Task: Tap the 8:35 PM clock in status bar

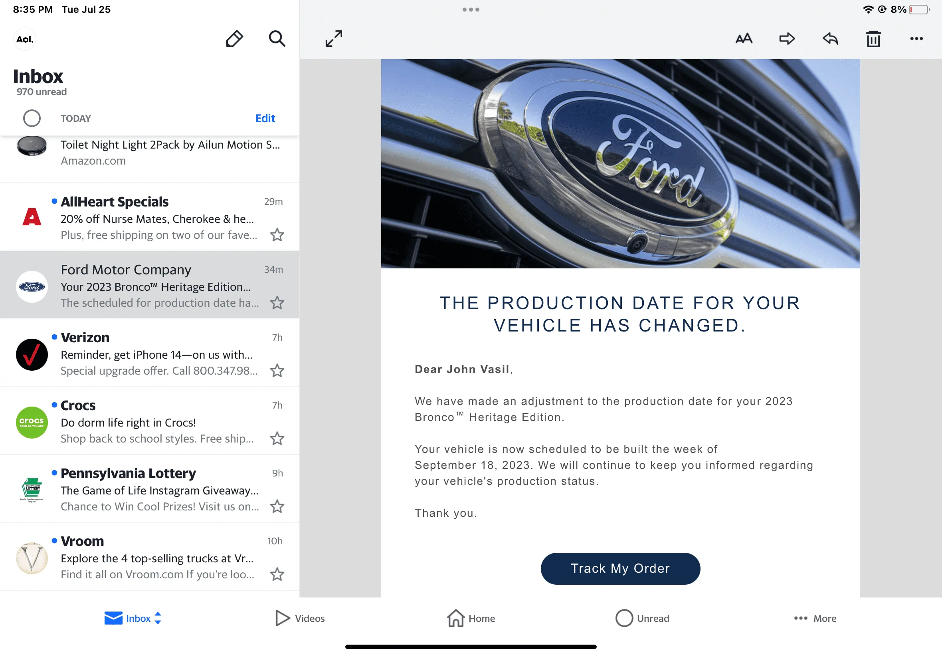Action: pos(33,10)
